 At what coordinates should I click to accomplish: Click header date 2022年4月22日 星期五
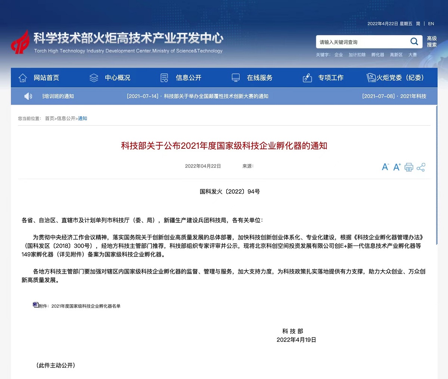click(390, 24)
